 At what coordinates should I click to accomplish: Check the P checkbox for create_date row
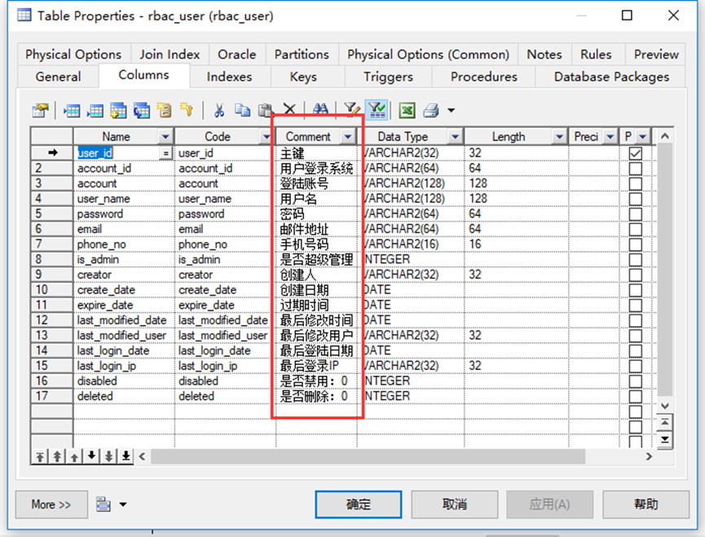click(635, 290)
